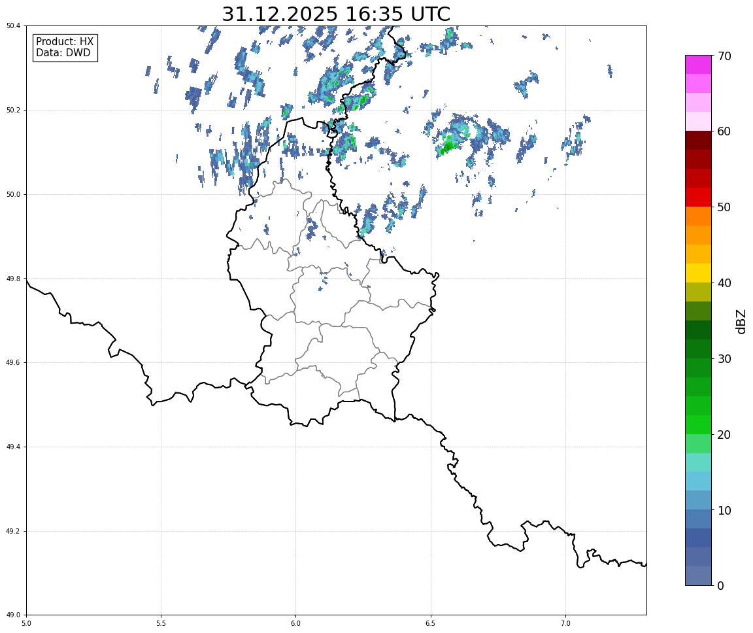The height and width of the screenshot is (633, 753).
Task: Click longitude axis label 5.5
Action: 161,623
